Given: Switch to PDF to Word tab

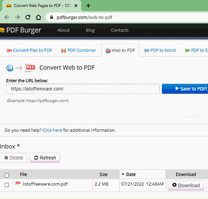Looking at the screenshot, I should tap(159, 51).
